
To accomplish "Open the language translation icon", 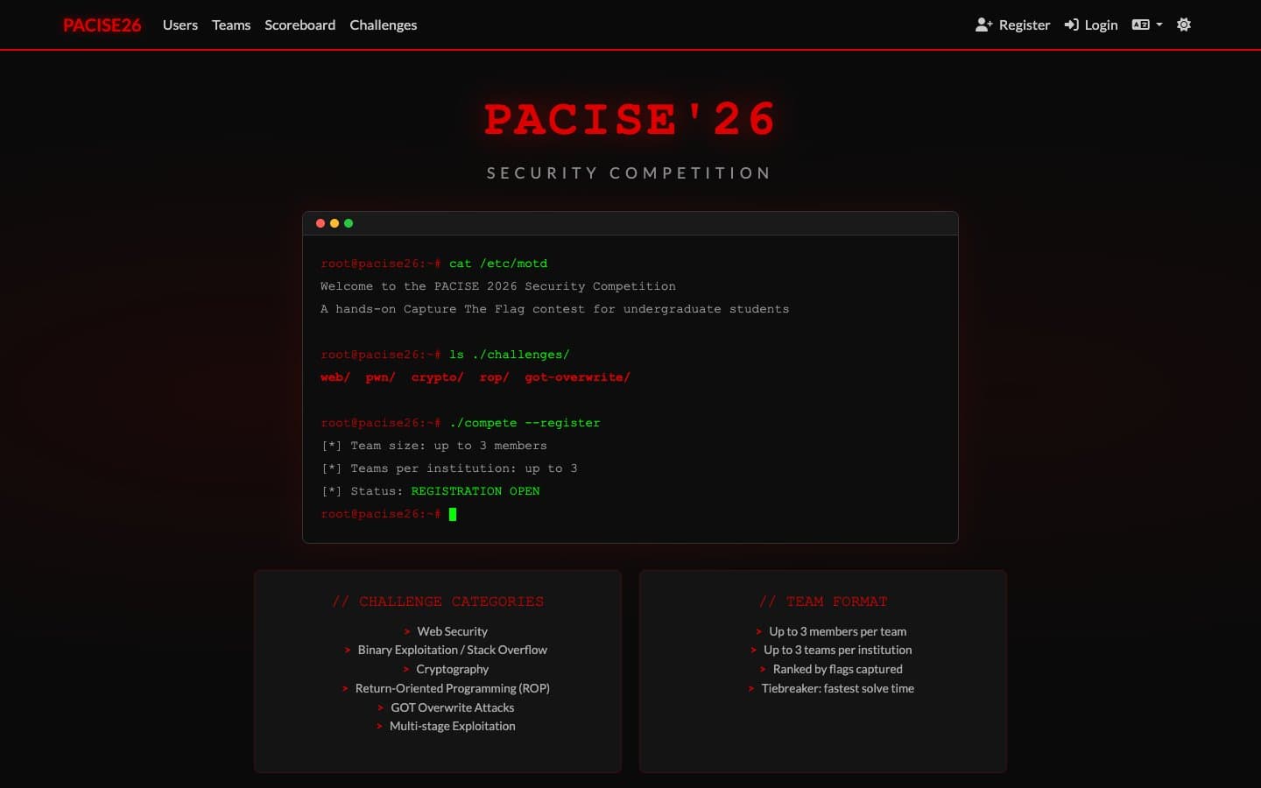I will [x=1140, y=25].
